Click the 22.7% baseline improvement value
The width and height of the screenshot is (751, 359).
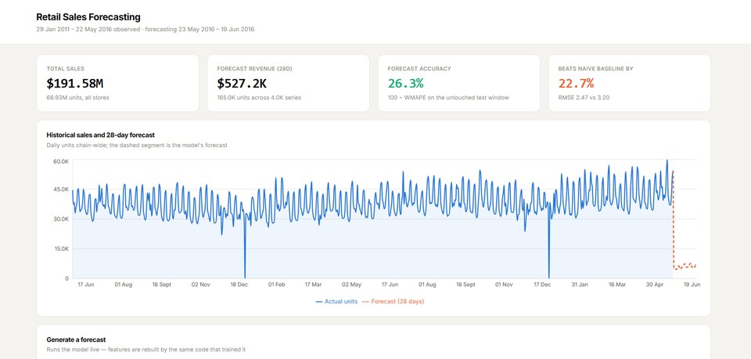point(576,83)
